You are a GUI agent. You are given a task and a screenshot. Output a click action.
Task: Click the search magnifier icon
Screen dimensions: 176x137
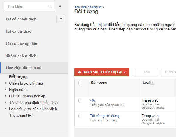point(50,6)
